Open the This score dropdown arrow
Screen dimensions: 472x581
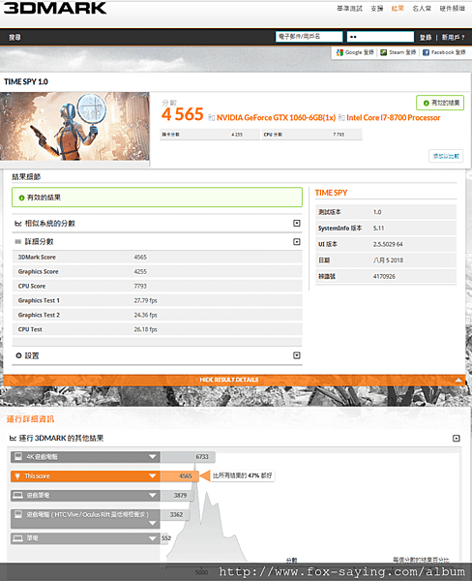152,476
